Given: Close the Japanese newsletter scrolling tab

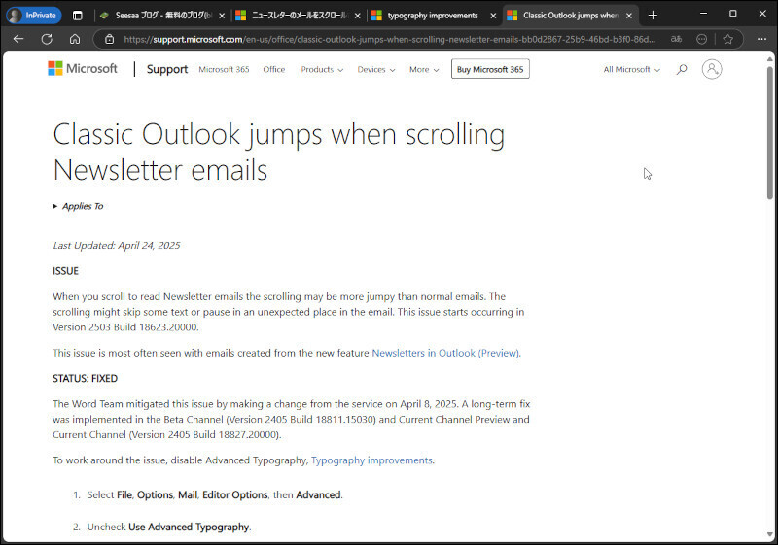Looking at the screenshot, I should [357, 16].
